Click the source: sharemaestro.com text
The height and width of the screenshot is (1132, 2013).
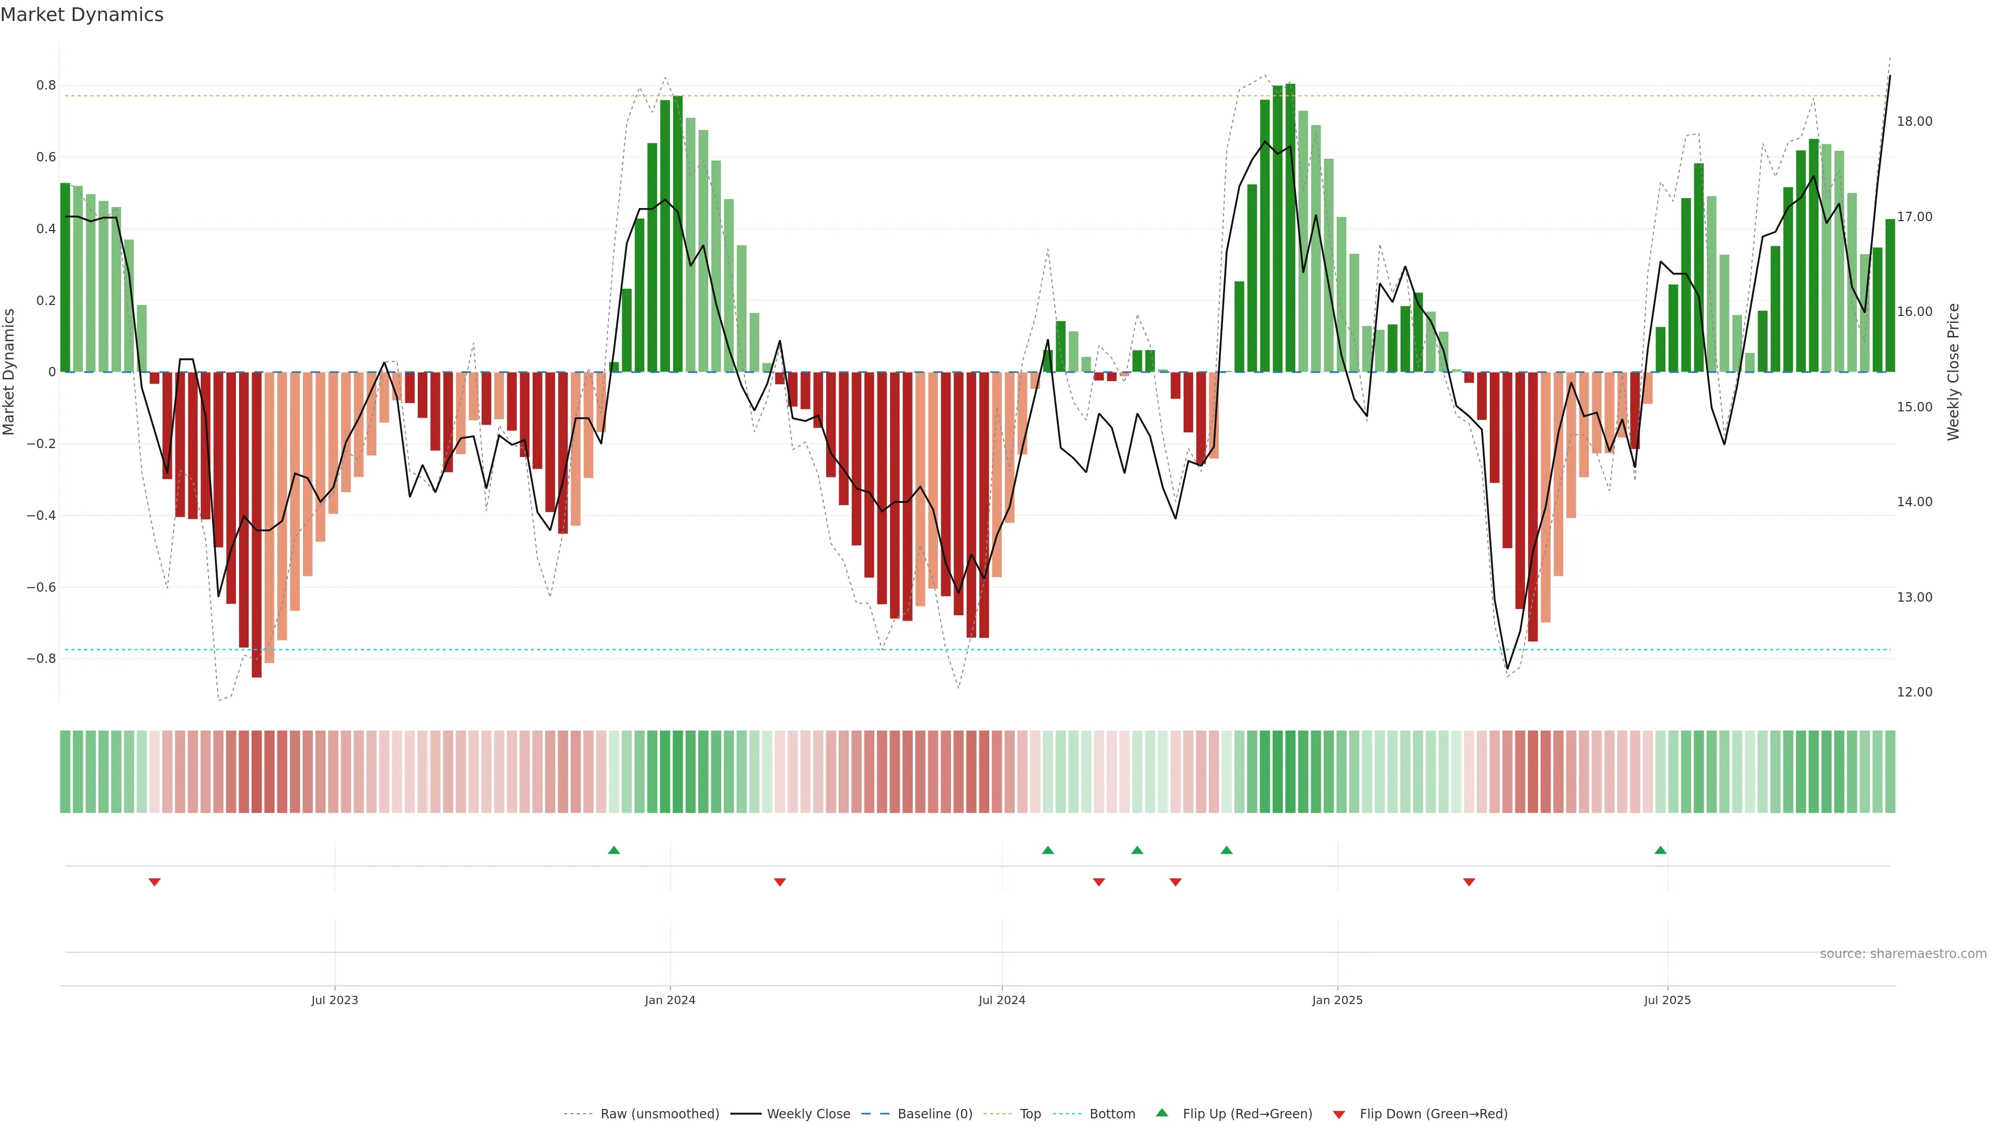coord(1903,954)
